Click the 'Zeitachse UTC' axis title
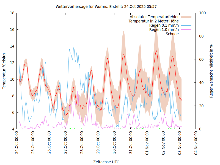The width and height of the screenshot is (220, 165). pyautogui.click(x=106, y=162)
